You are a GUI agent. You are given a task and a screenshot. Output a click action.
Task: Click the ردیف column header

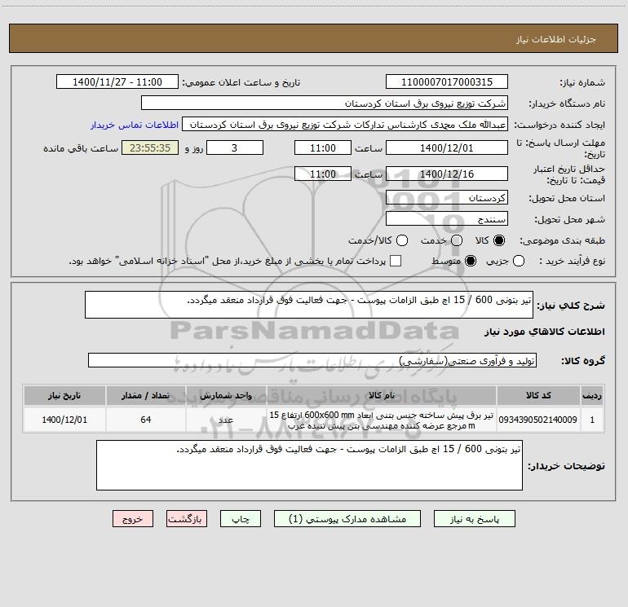pos(592,396)
